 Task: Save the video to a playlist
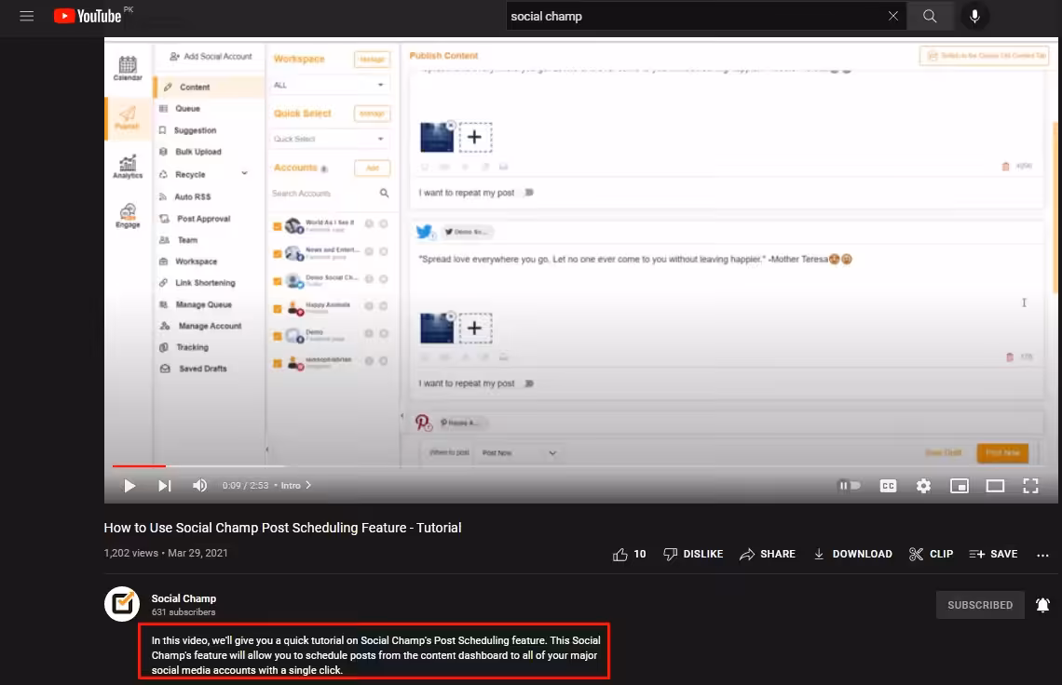pyautogui.click(x=993, y=555)
